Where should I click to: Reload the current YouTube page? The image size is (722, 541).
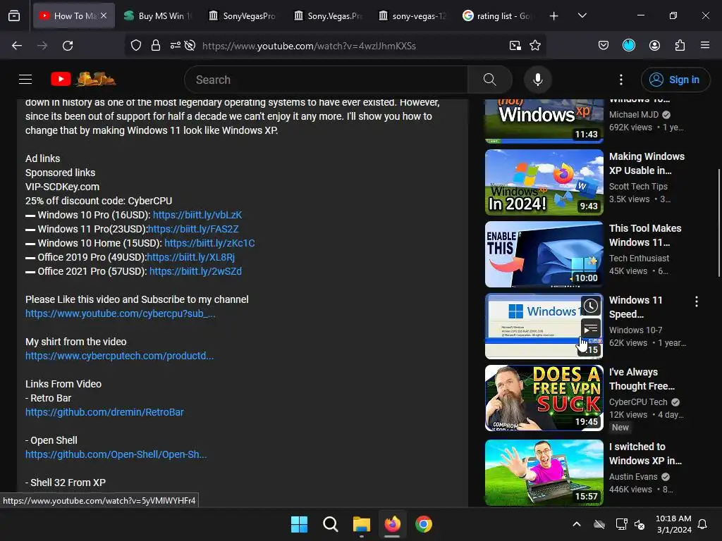coord(68,46)
